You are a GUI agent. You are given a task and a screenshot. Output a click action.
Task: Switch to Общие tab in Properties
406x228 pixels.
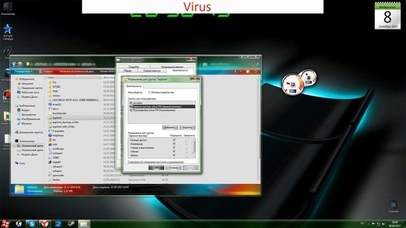(x=128, y=70)
